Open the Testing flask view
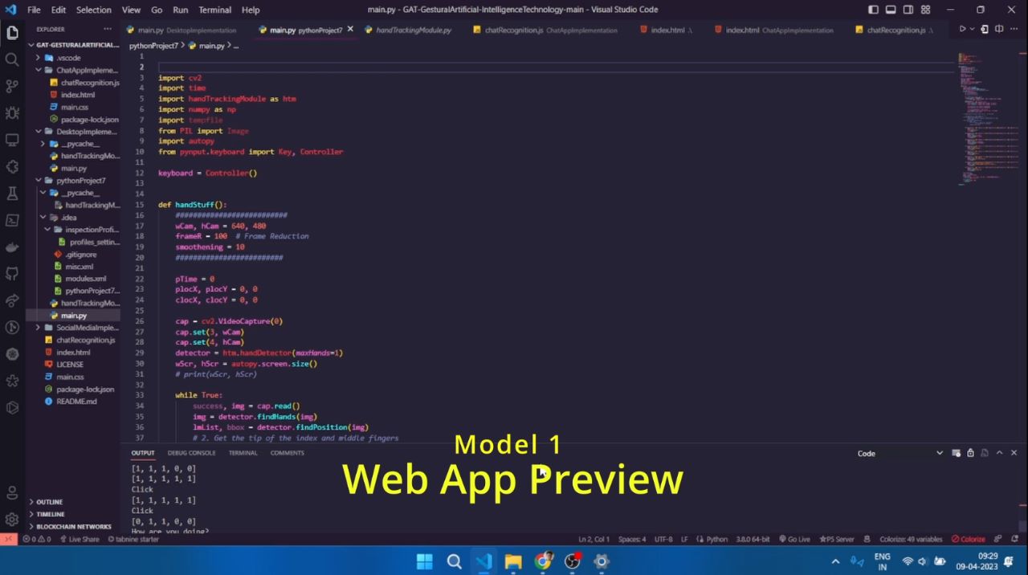1028x575 pixels. [12, 194]
